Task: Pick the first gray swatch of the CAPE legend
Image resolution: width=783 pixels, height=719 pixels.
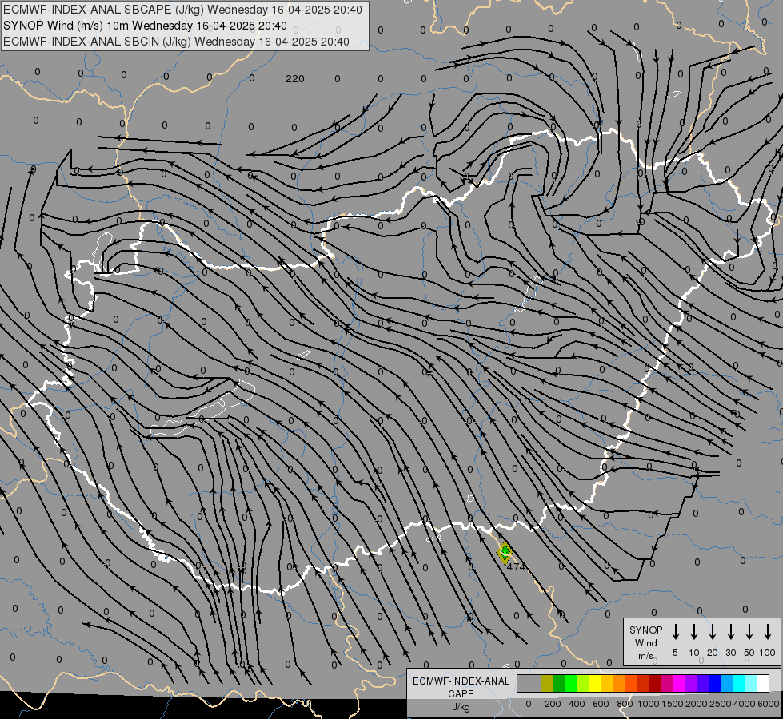Action: tap(523, 683)
